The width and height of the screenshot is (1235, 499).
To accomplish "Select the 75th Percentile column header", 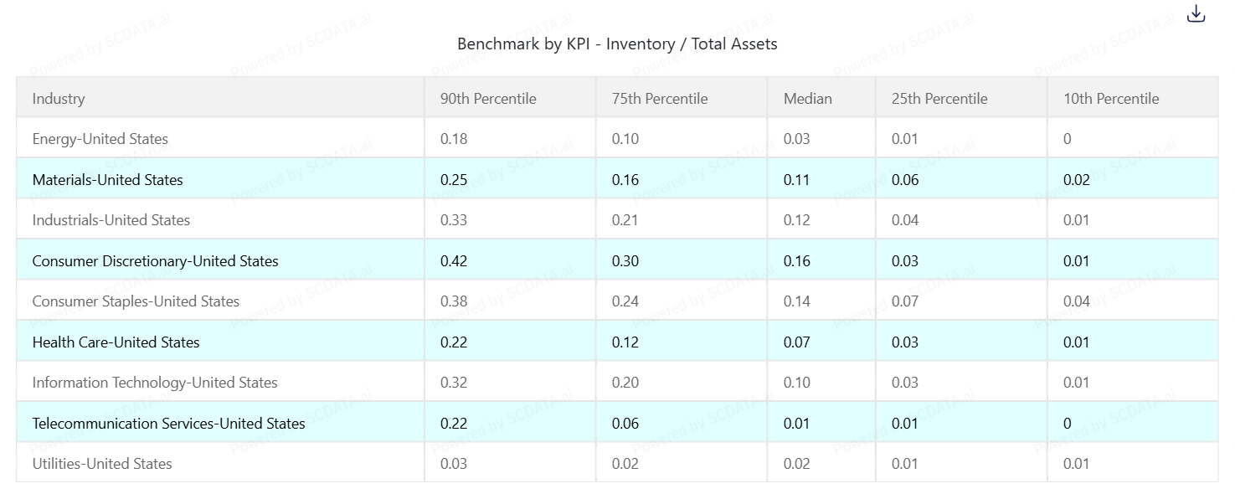I will click(x=660, y=98).
